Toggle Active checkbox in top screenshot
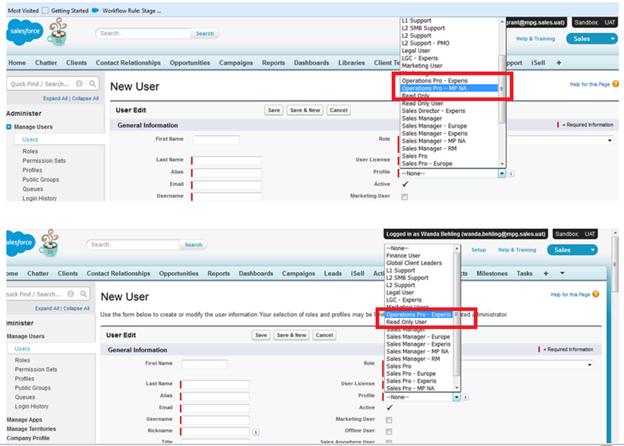 click(405, 184)
